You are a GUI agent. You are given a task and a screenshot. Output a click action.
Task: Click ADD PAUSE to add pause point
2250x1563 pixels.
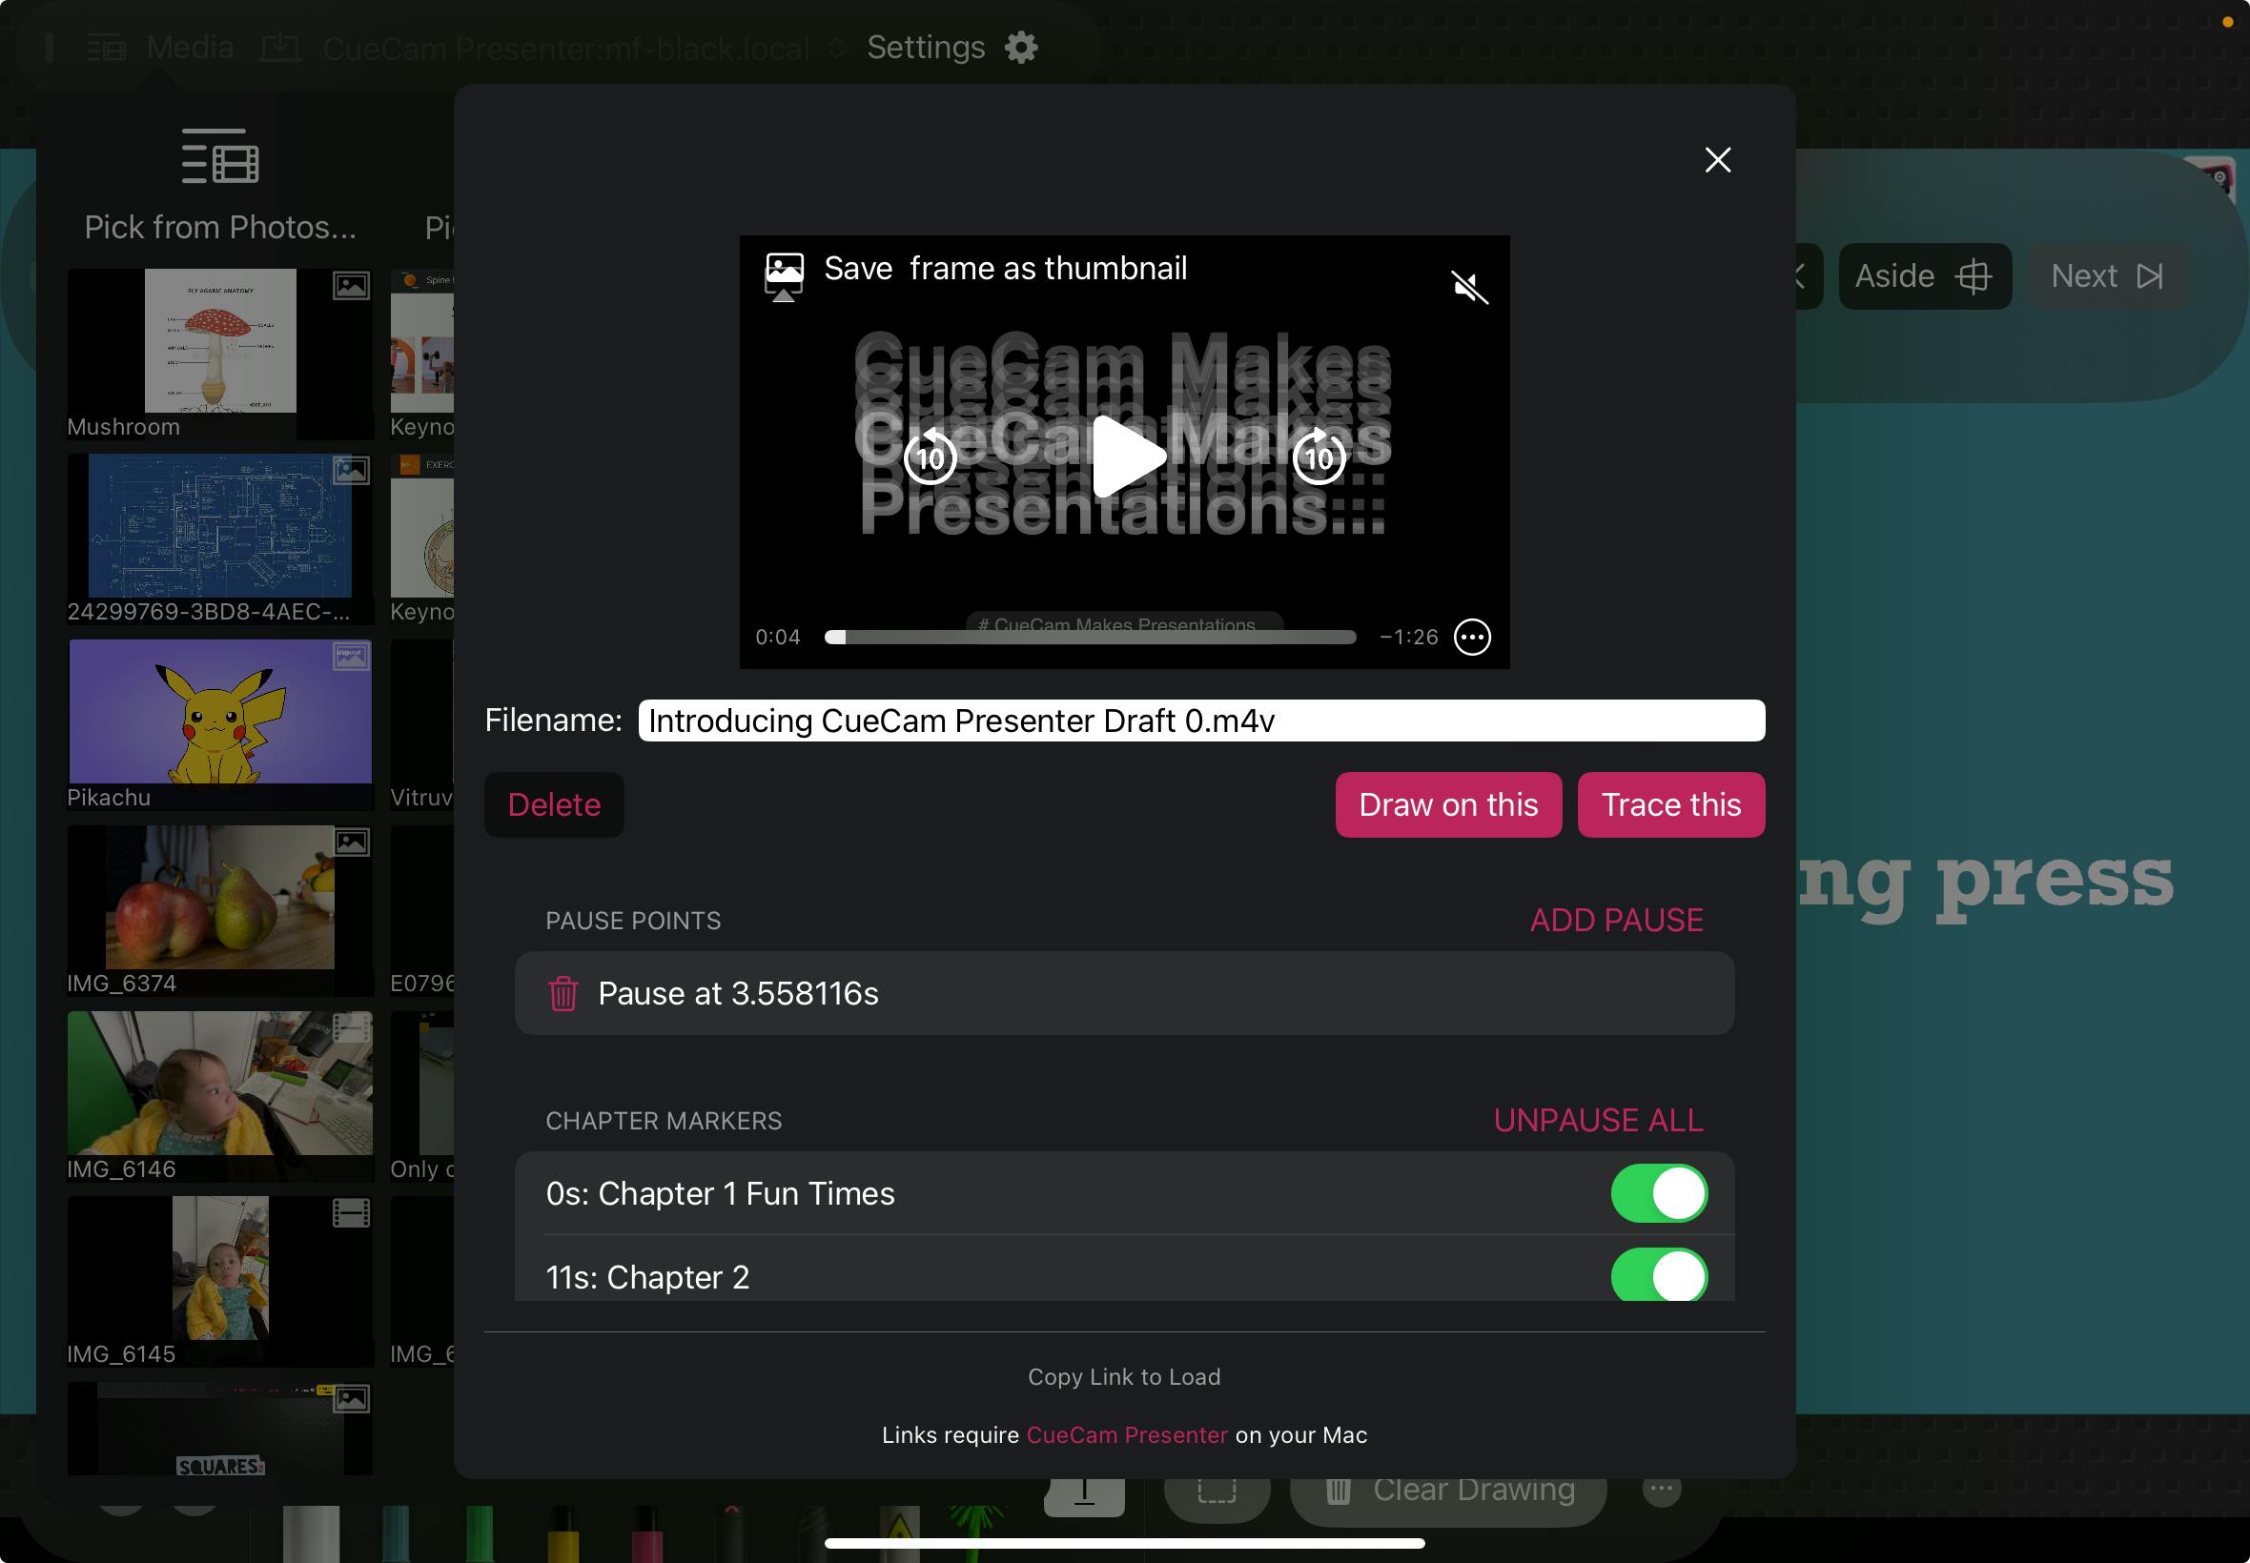click(1616, 921)
